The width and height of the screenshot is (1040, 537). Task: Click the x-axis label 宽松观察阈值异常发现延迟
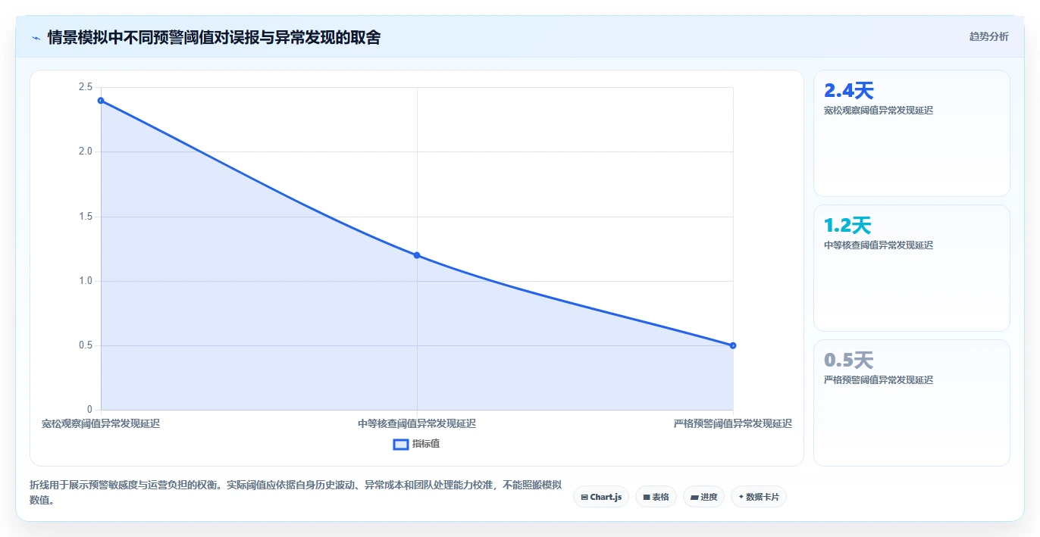click(101, 424)
